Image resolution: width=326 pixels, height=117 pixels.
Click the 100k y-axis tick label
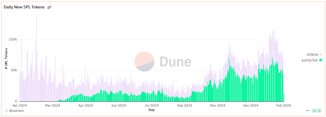13,40
